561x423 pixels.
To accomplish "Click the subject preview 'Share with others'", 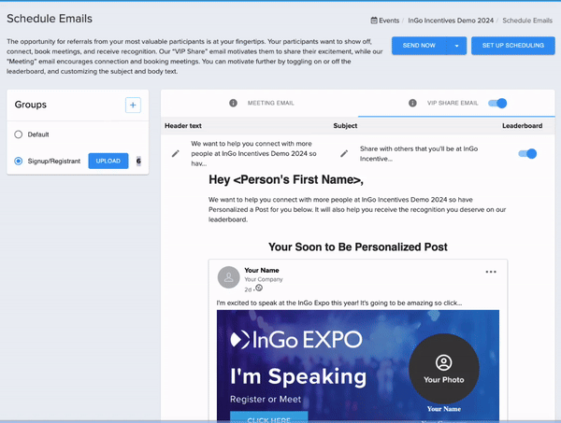I will coord(419,154).
